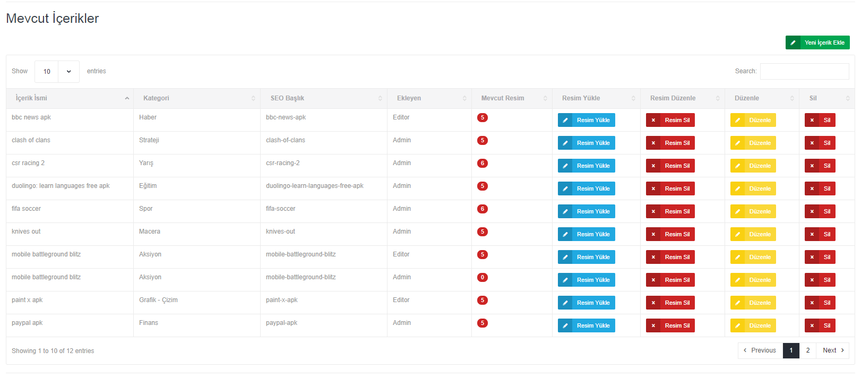This screenshot has width=861, height=386.
Task: Go to page 2 of the table
Action: pos(808,350)
